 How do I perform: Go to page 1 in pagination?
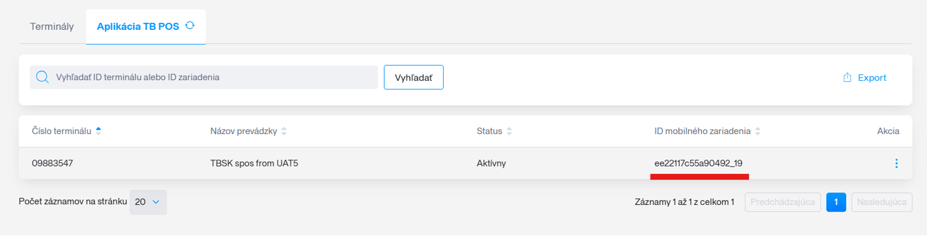point(836,202)
